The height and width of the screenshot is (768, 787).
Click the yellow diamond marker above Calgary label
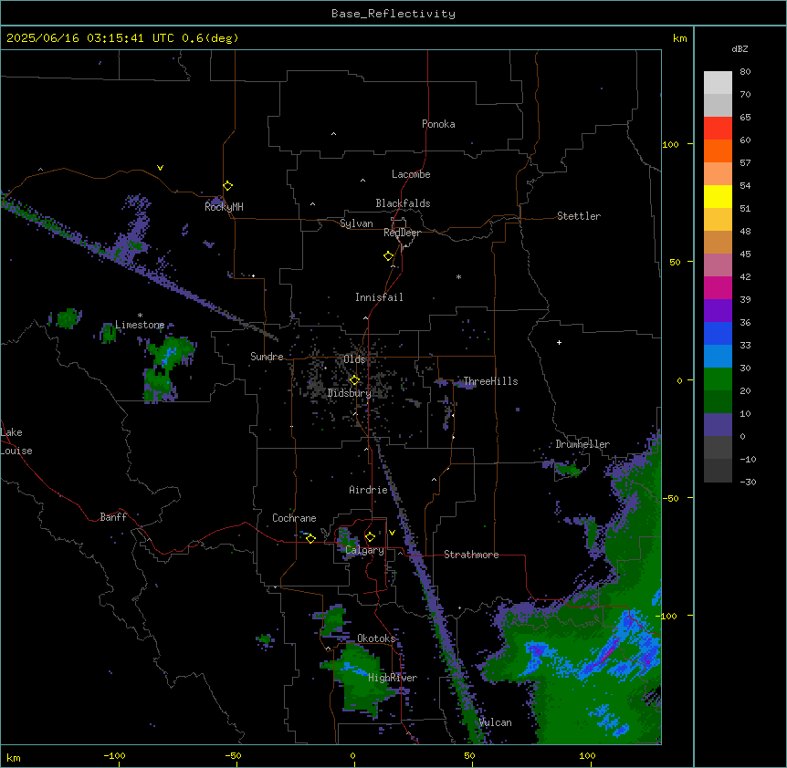click(x=370, y=537)
